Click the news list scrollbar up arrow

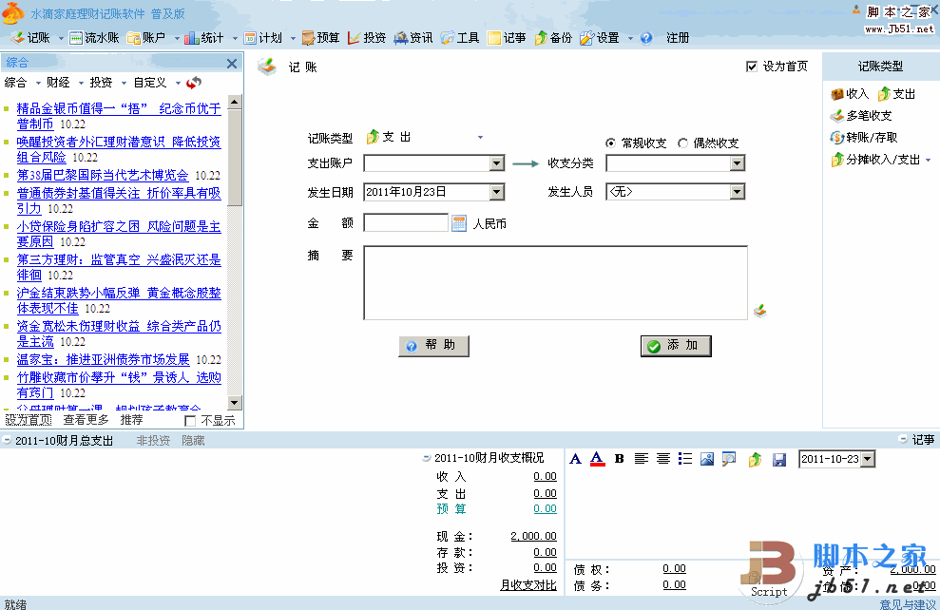(235, 102)
